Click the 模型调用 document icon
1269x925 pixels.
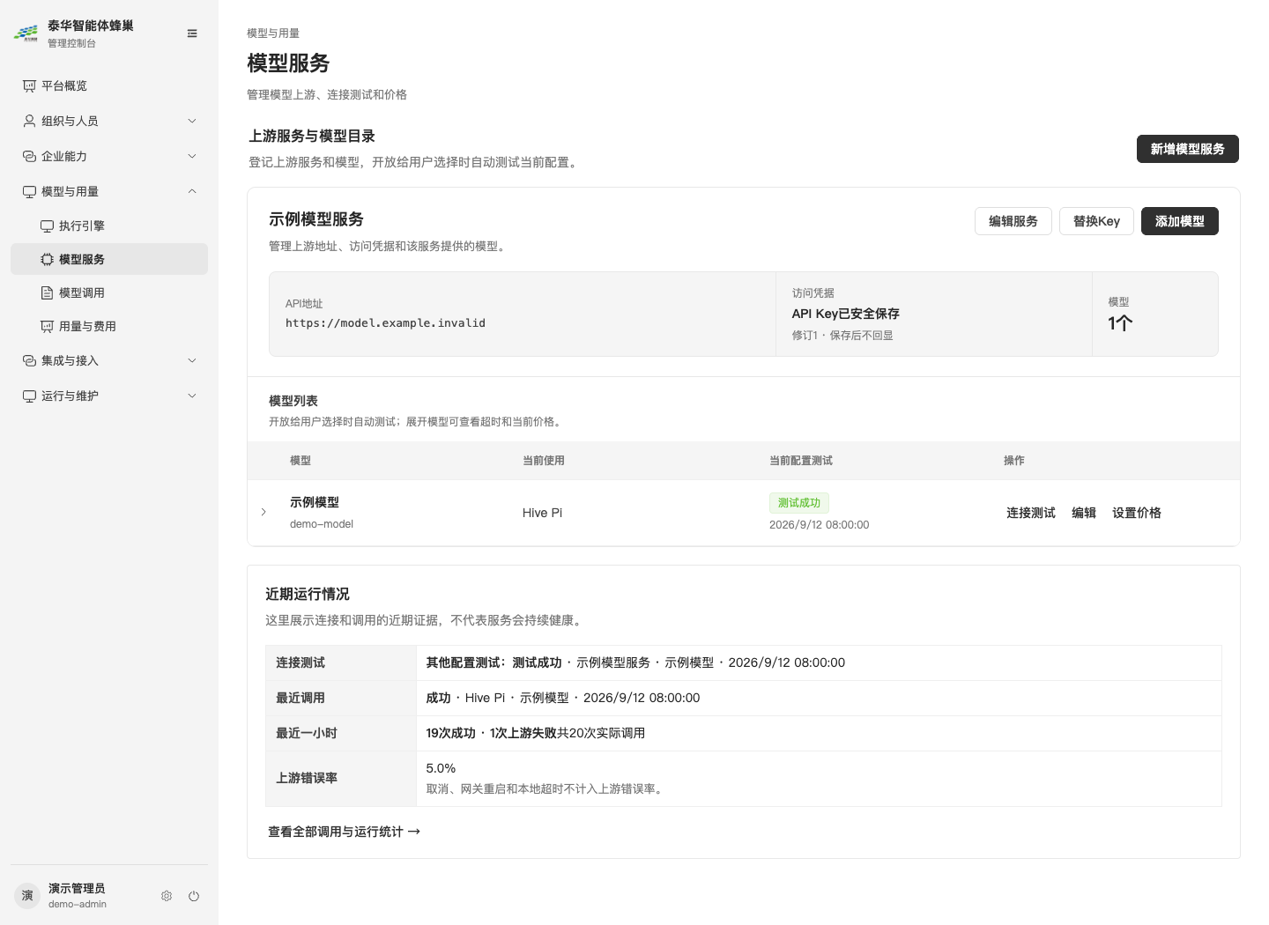click(47, 292)
